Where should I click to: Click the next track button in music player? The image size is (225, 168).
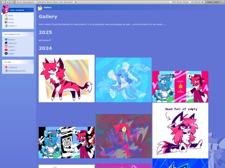tap(12, 2)
